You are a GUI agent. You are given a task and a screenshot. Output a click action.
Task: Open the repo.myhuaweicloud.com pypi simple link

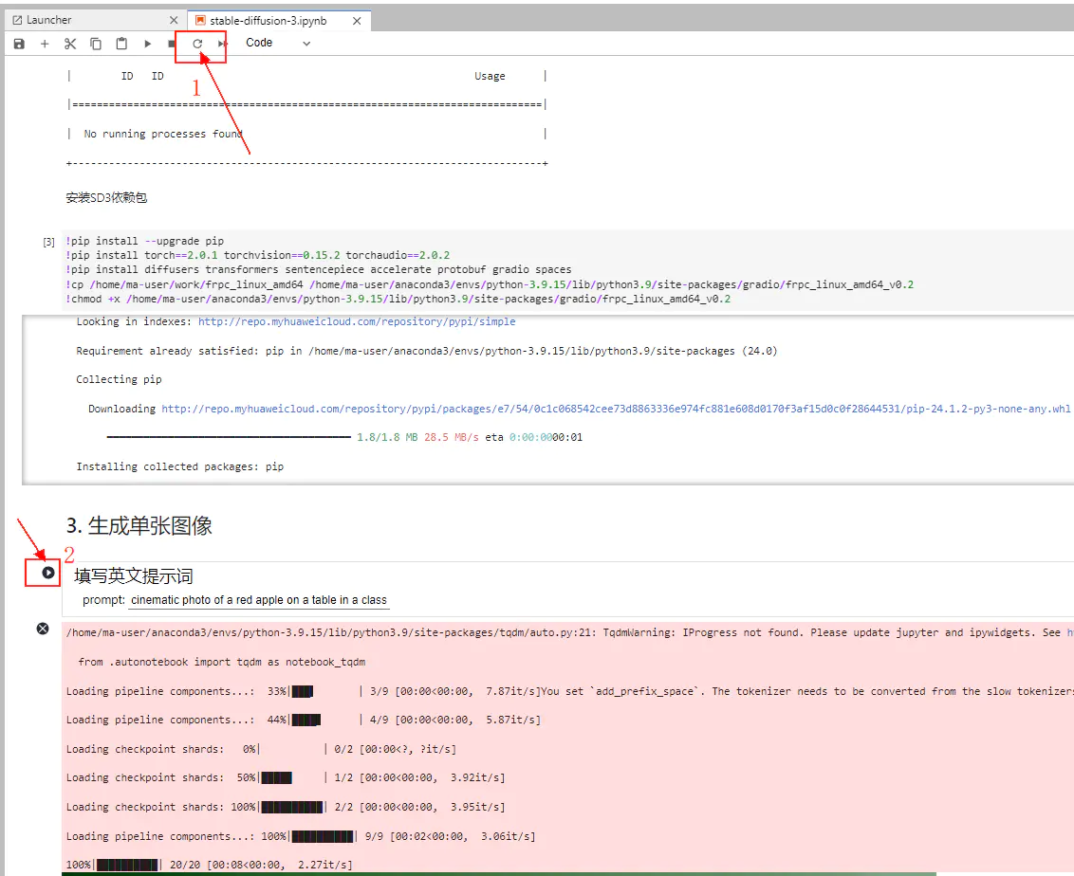[357, 321]
